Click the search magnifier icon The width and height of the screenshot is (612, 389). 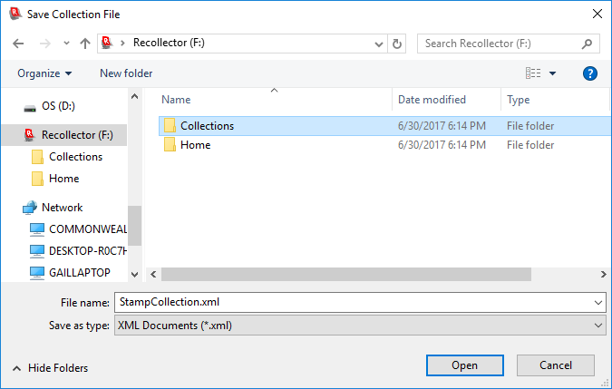click(587, 44)
